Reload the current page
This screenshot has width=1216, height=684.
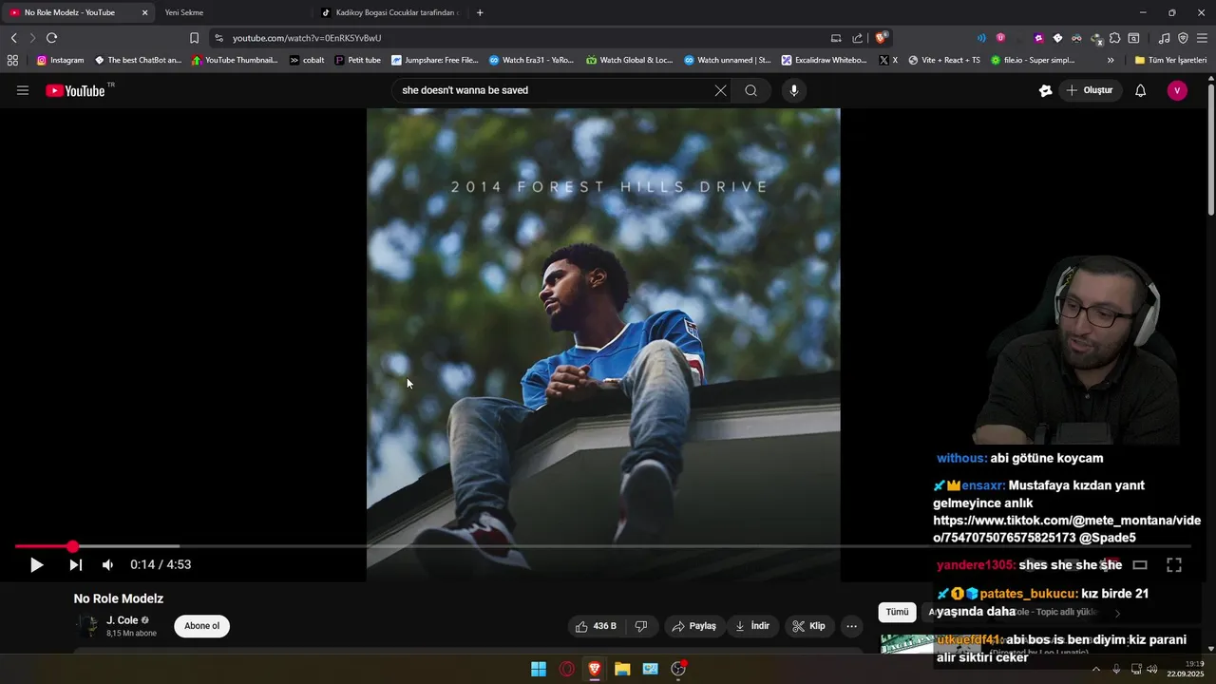pyautogui.click(x=51, y=38)
